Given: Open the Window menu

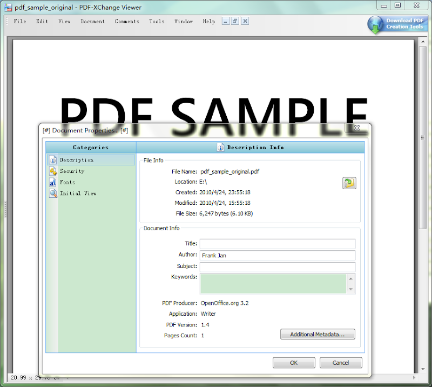Looking at the screenshot, I should pyautogui.click(x=184, y=21).
